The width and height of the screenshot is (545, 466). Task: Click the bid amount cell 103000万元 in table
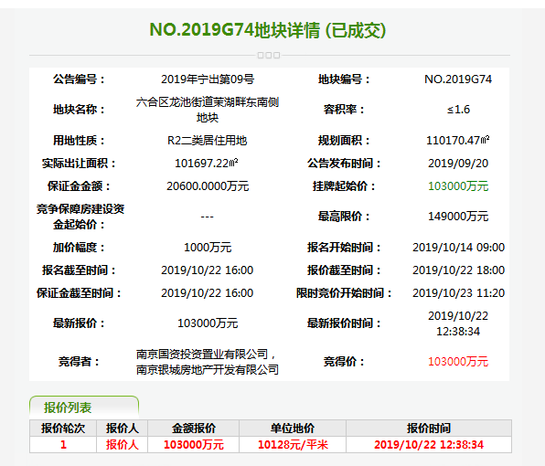click(x=194, y=445)
